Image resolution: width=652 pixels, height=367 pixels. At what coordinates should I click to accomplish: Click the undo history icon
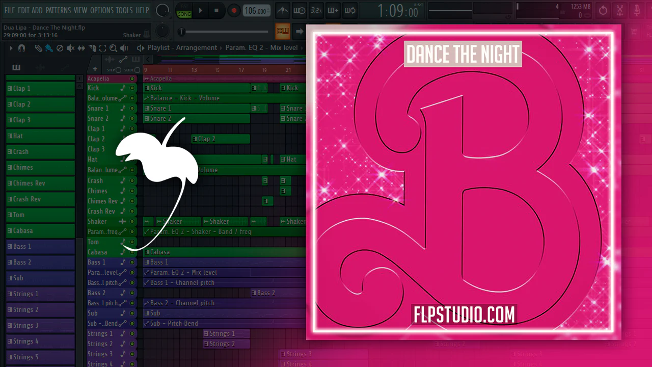603,10
